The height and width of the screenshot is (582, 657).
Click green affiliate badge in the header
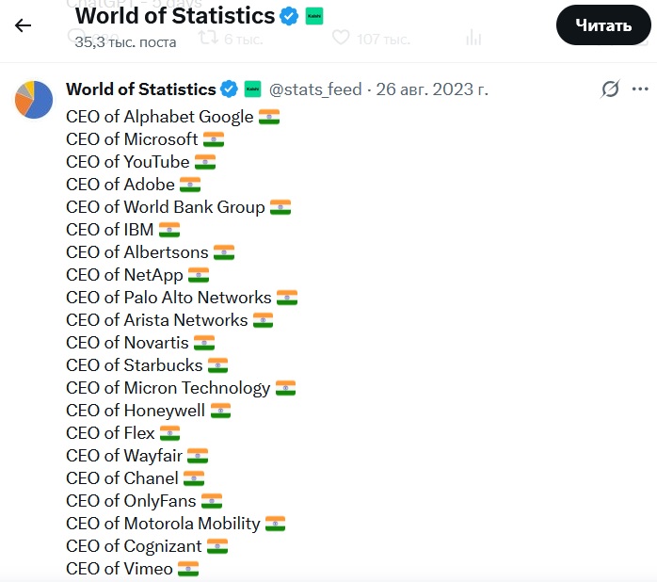pos(314,16)
